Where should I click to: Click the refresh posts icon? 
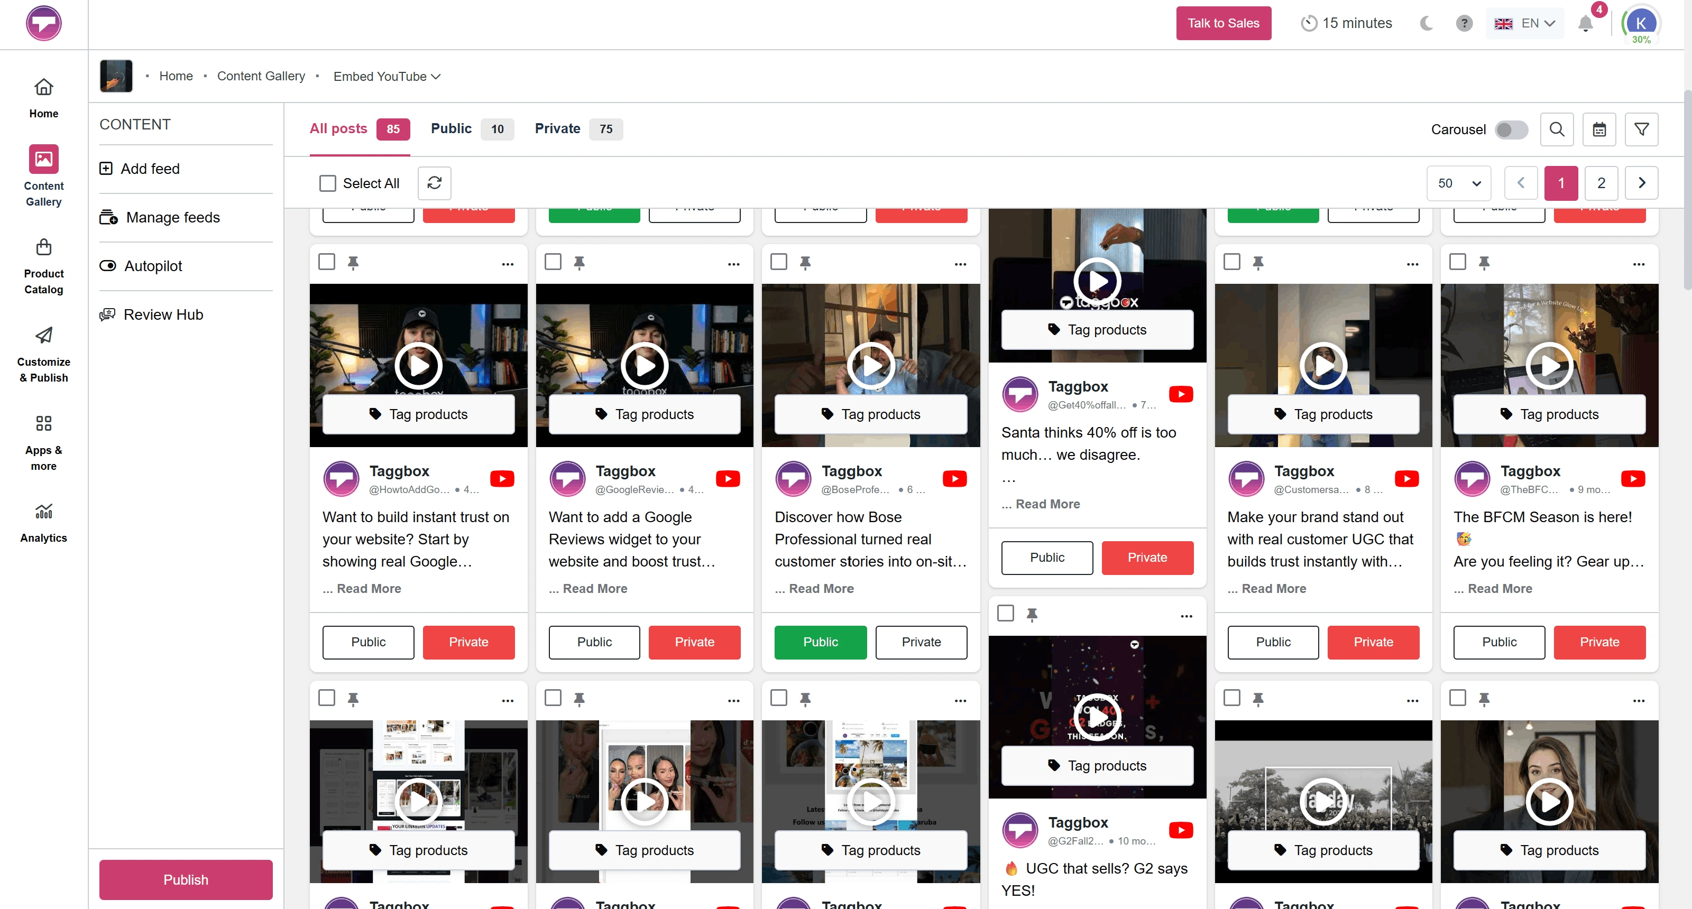click(434, 183)
